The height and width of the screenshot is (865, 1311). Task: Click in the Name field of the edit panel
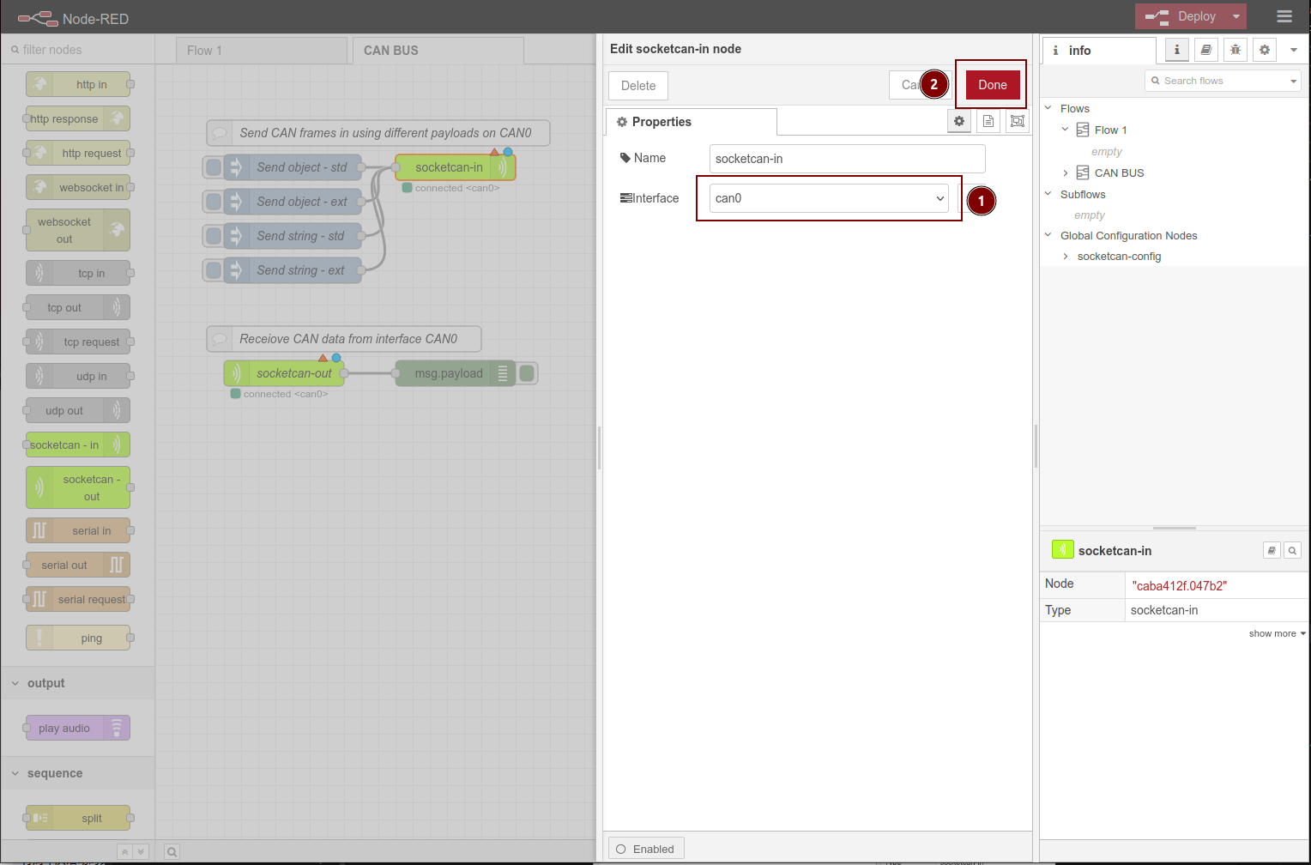847,159
